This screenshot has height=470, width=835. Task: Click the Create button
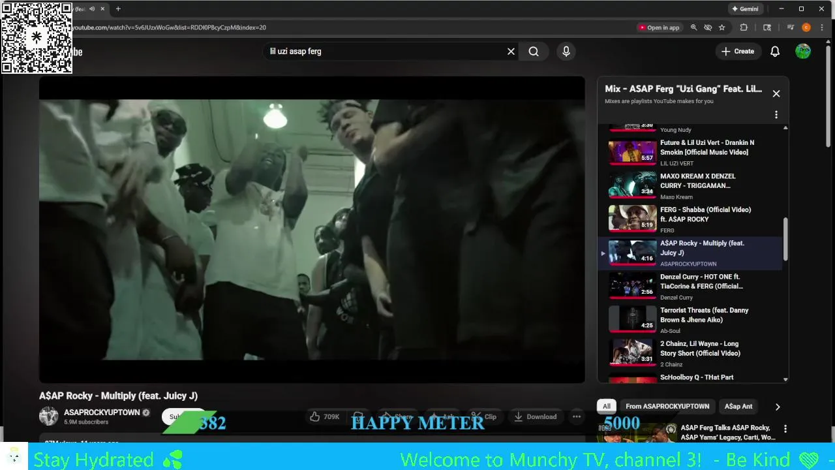click(x=738, y=52)
